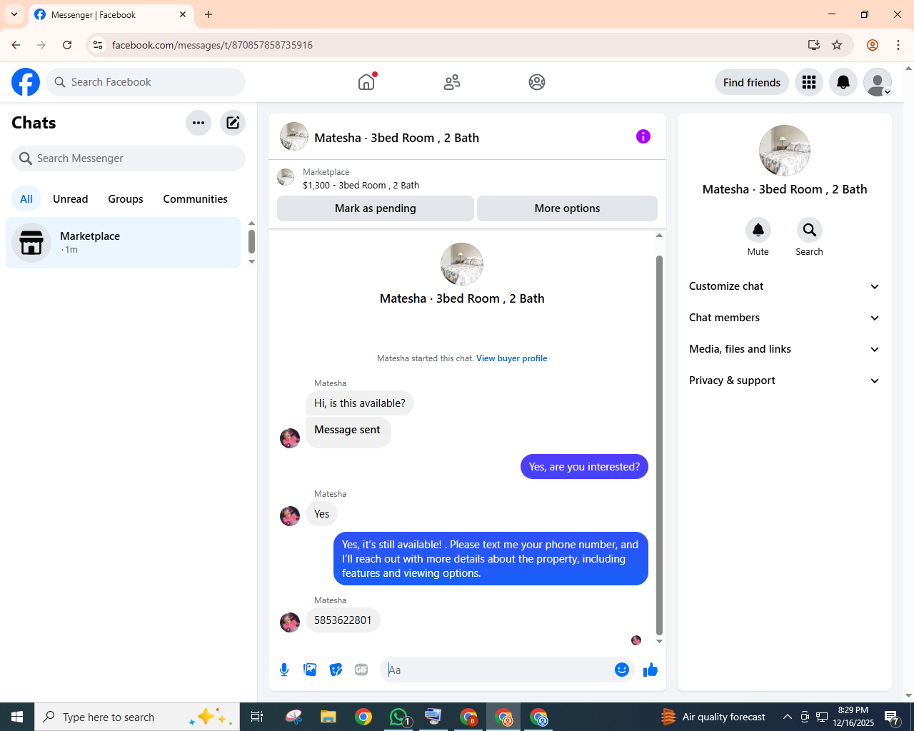The width and height of the screenshot is (914, 731).
Task: Click the Marketplace $1,300 listing banner
Action: 467,178
